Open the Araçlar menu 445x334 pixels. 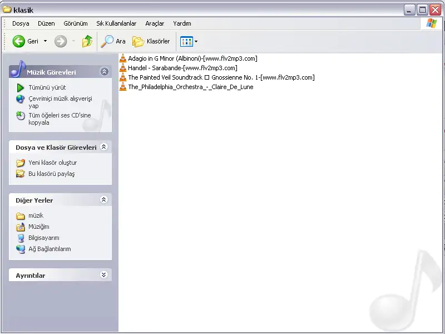click(x=155, y=23)
